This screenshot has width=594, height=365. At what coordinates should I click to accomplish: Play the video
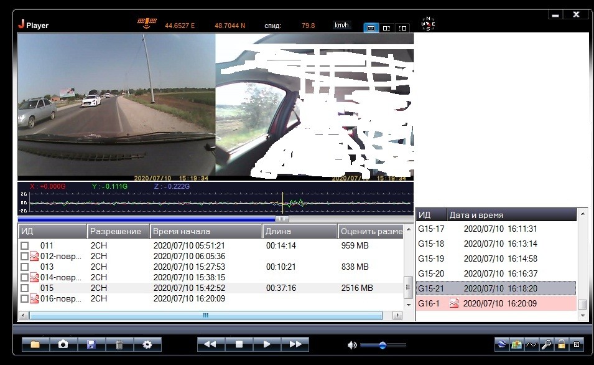coord(267,344)
